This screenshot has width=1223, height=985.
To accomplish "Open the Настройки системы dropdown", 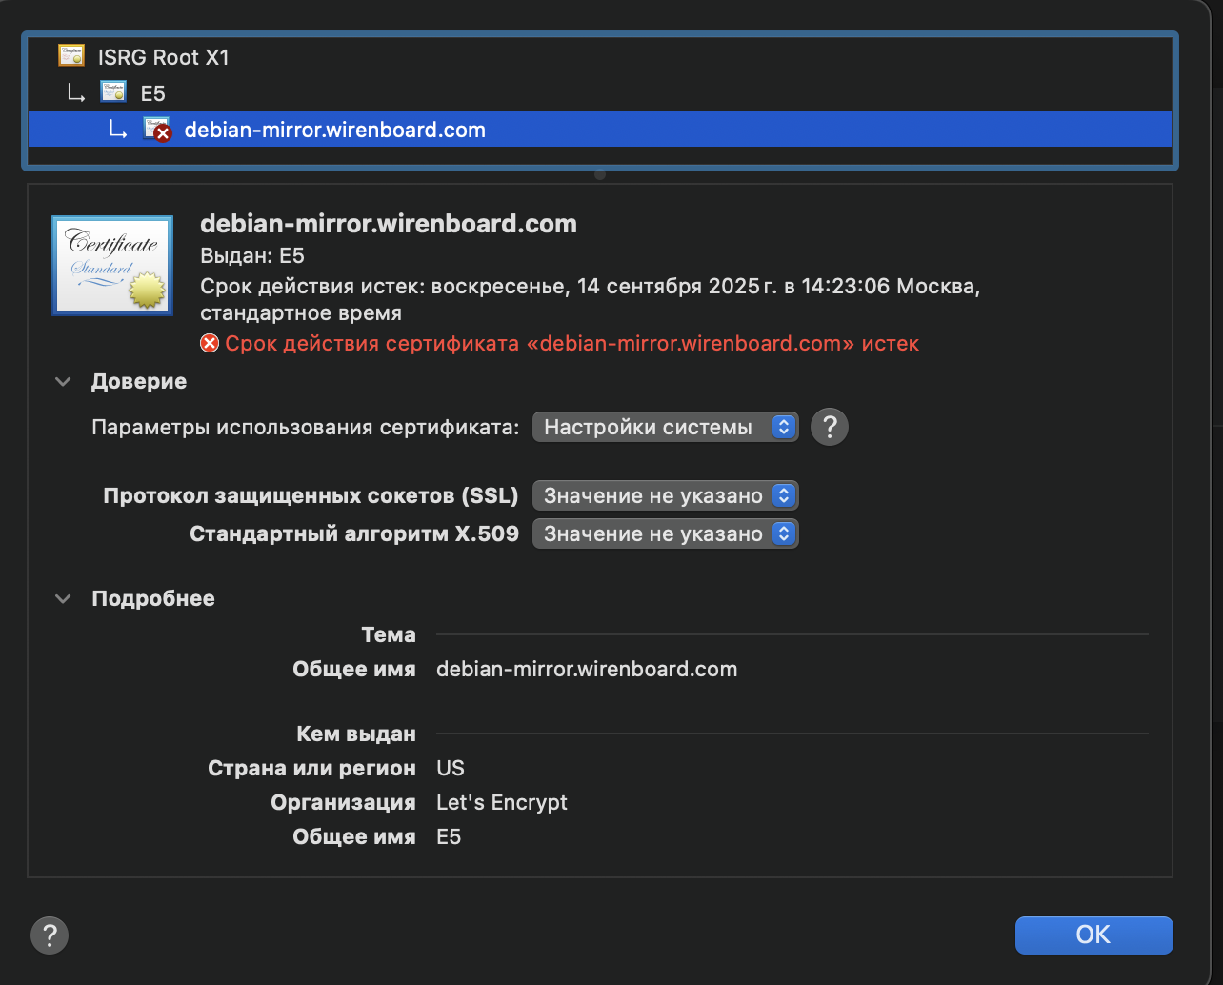I will click(x=664, y=427).
